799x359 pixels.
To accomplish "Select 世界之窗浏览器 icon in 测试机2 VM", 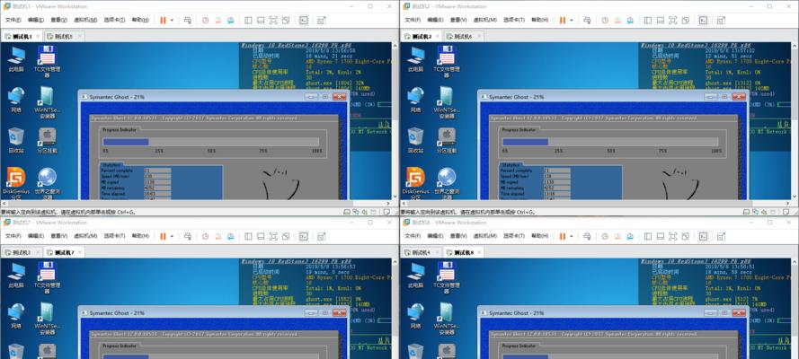I will (x=447, y=184).
